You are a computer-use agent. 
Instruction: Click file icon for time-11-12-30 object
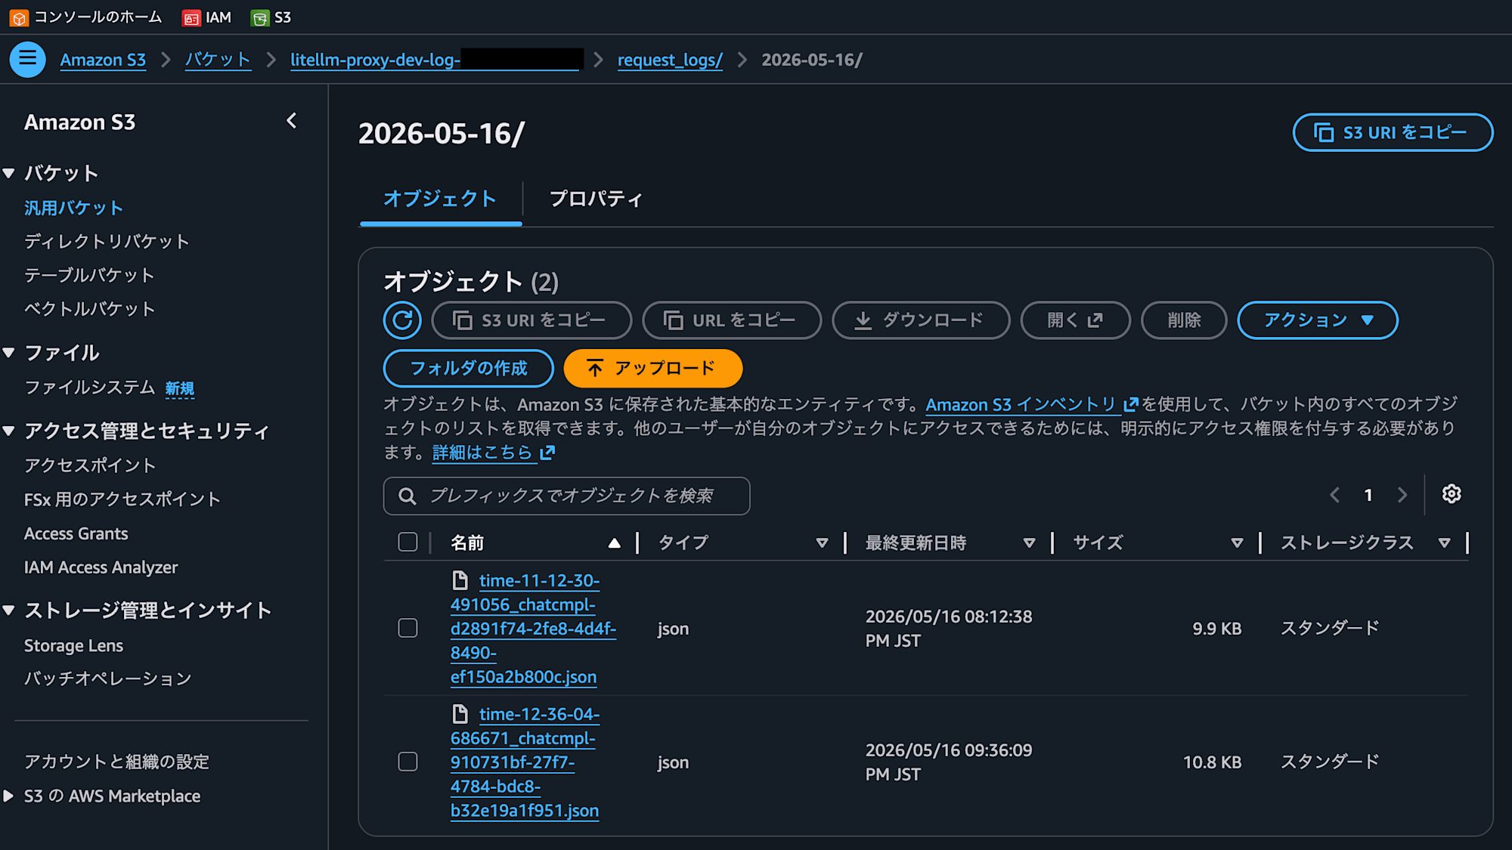coord(460,580)
